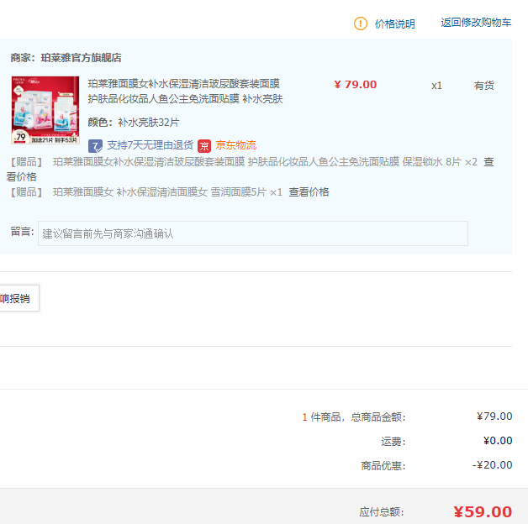
Task: Click 京东物流 label
Action: [x=235, y=145]
